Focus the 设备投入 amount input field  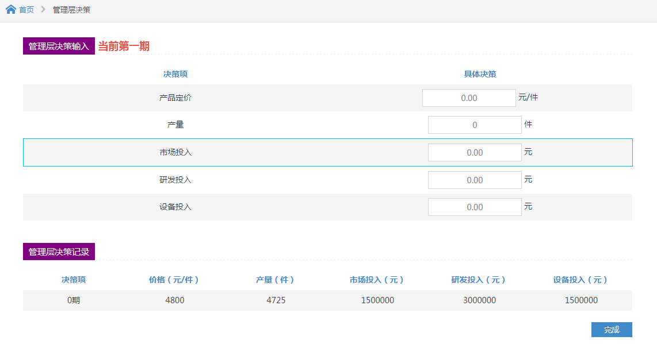click(x=475, y=207)
